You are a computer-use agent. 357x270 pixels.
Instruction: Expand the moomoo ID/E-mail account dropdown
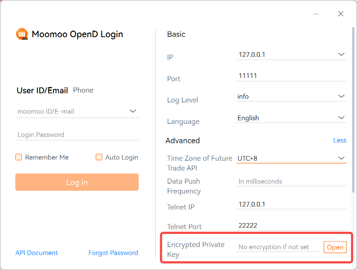pyautogui.click(x=133, y=111)
